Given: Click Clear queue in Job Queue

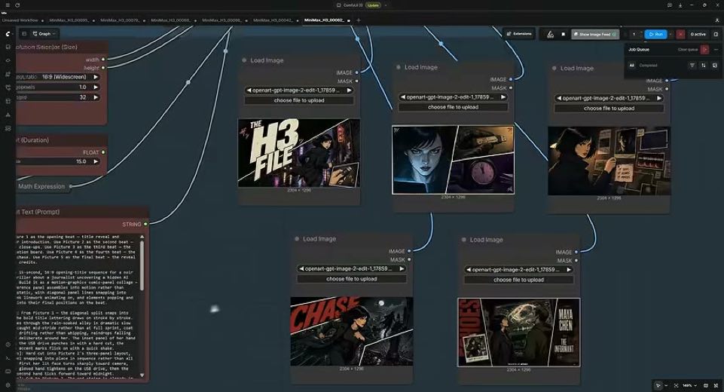Looking at the screenshot, I should (688, 50).
